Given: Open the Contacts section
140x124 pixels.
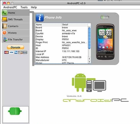Looking at the screenshot, I should [x=16, y=26].
